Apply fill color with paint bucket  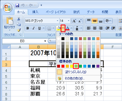click(x=59, y=28)
